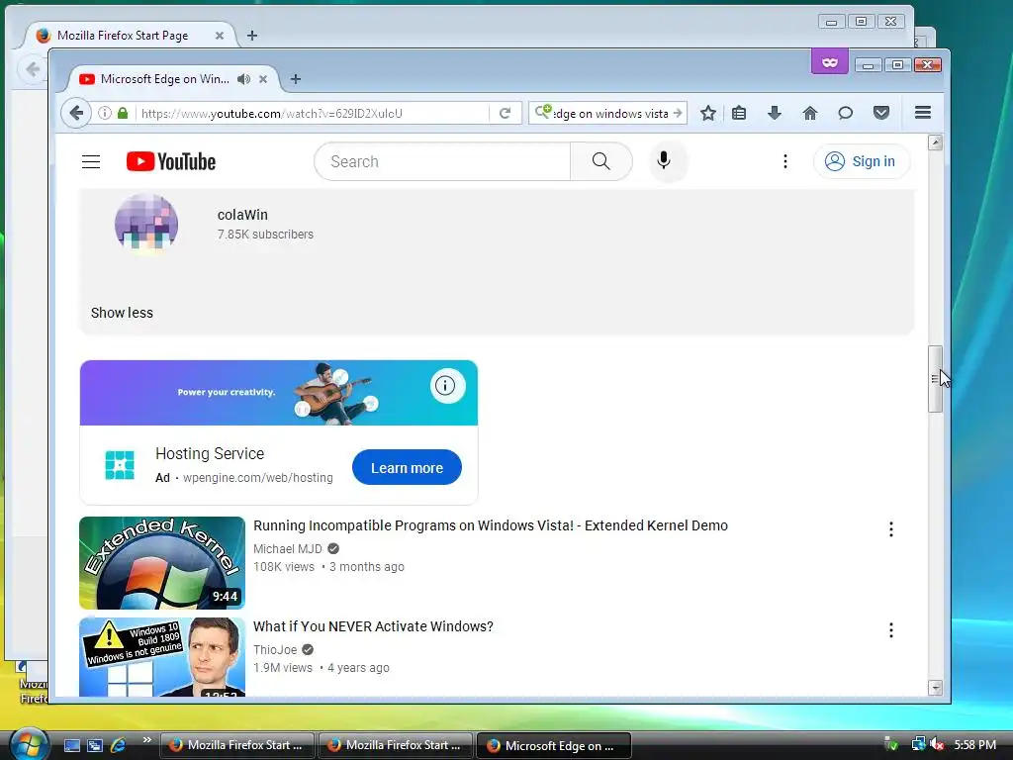Open the Extended Kernel video thumbnail
The image size is (1013, 760).
click(162, 563)
